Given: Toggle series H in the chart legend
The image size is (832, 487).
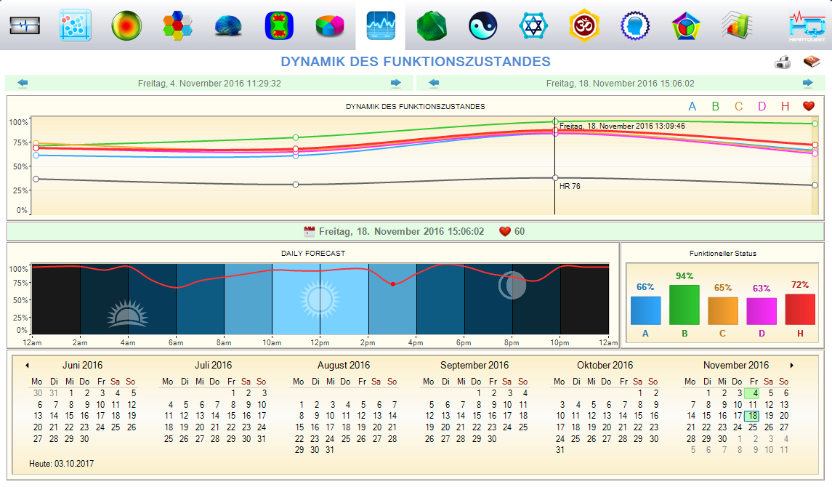Looking at the screenshot, I should (785, 106).
